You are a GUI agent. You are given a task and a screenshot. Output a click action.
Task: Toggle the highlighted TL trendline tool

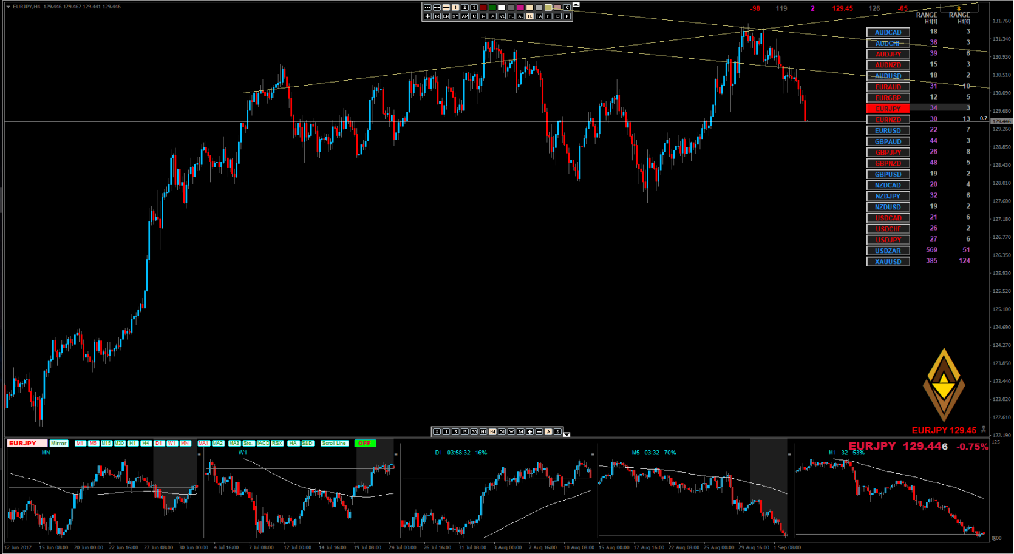529,16
